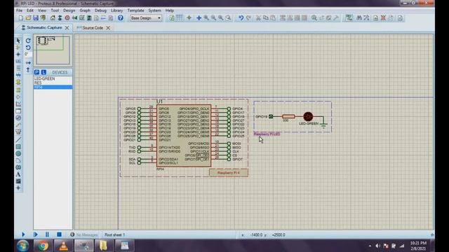Open the Graph menu

tap(85, 10)
